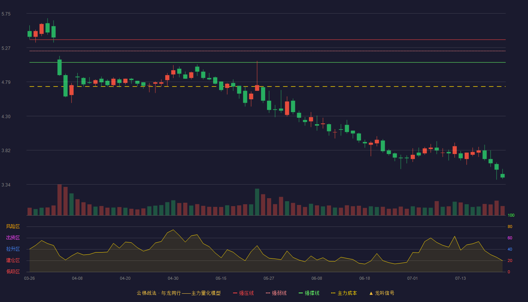Toggle the 龙吟信号 legend item
Viewport: 528px width, 302px height.
(382, 293)
